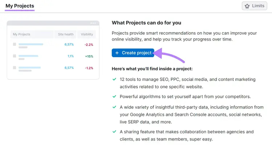Image resolution: width=272 pixels, height=146 pixels.
Task: Click the "Visibility" column header in preview
Action: click(87, 34)
